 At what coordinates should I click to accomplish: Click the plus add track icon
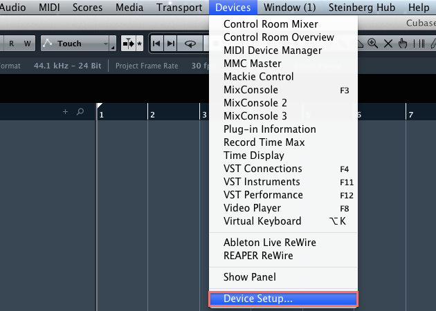65,112
